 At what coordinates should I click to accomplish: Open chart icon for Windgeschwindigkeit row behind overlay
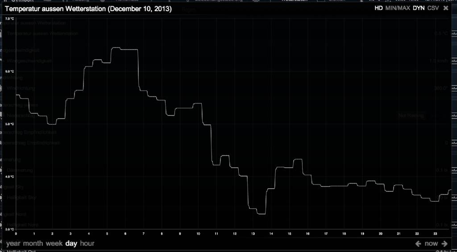455,61
